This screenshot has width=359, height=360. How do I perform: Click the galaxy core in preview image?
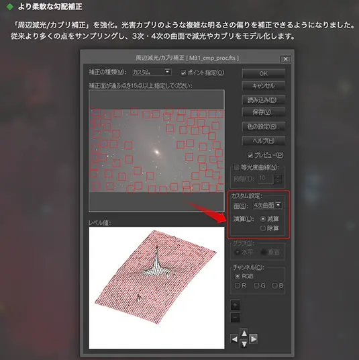(x=157, y=152)
